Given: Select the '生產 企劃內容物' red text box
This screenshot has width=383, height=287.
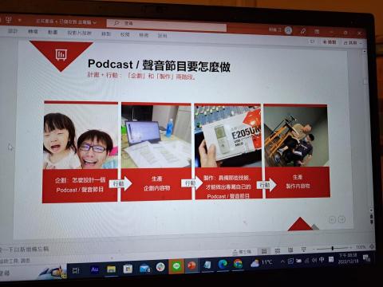Looking at the screenshot, I should click(x=156, y=184).
